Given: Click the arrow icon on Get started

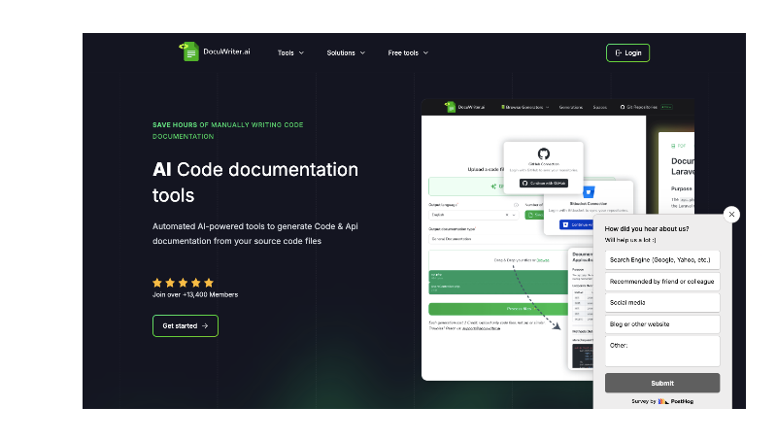Looking at the screenshot, I should (x=205, y=326).
